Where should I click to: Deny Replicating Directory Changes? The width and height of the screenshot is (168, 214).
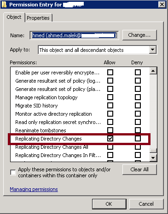point(138,138)
